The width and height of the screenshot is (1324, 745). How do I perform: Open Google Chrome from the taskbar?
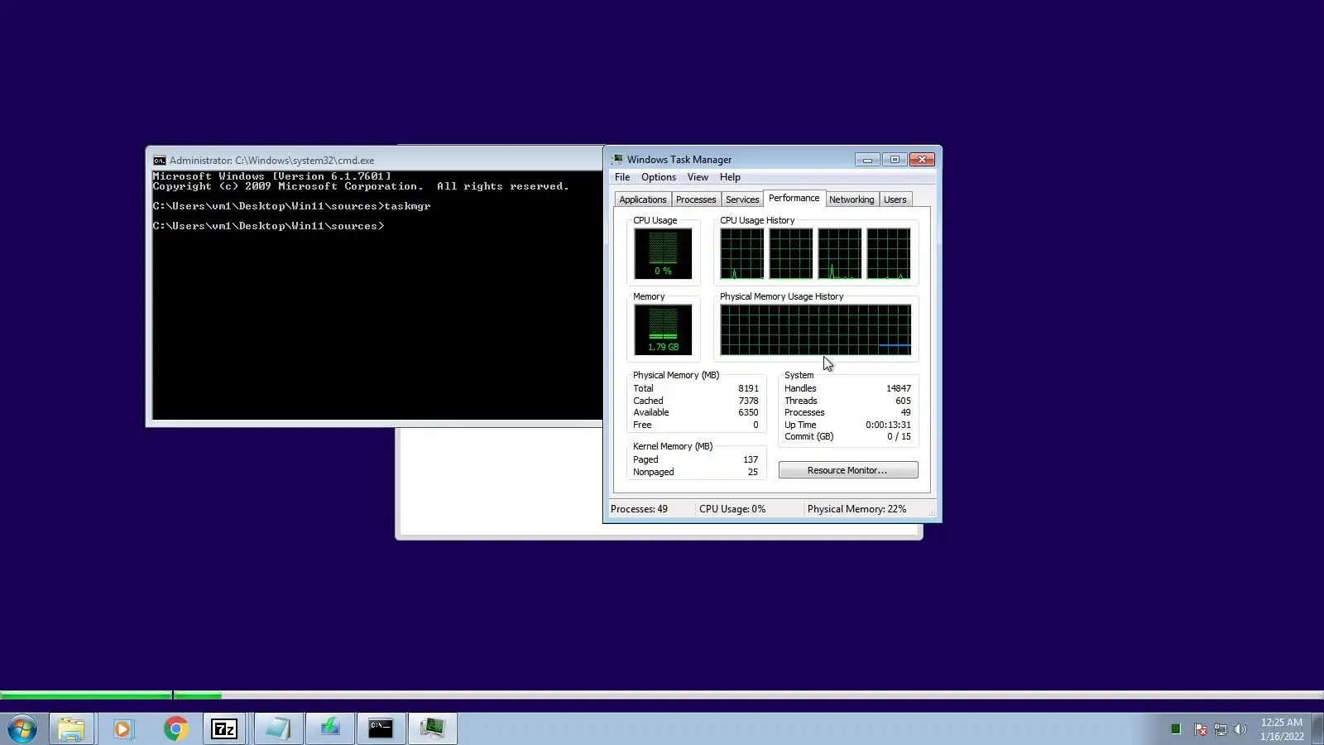coord(175,729)
